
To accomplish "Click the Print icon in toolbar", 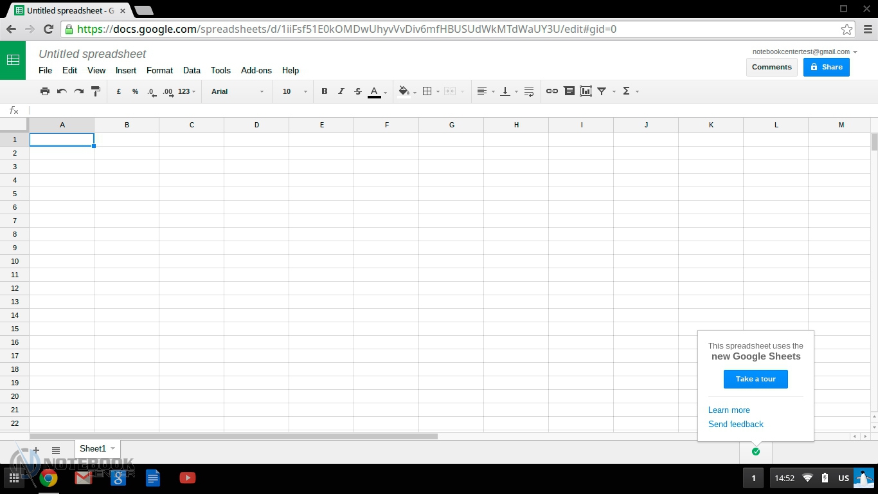I will coord(45,91).
